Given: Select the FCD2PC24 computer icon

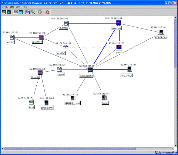Looking at the screenshot, I should click(x=130, y=69).
